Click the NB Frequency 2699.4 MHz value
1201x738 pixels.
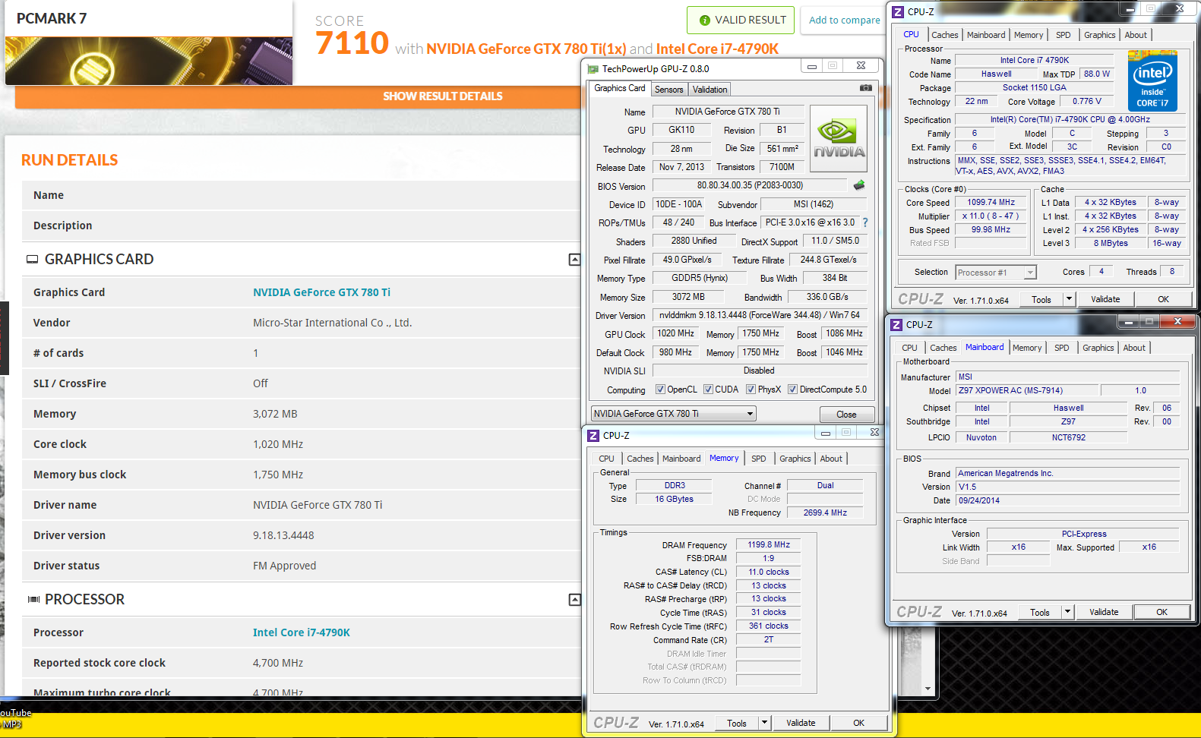pos(825,512)
